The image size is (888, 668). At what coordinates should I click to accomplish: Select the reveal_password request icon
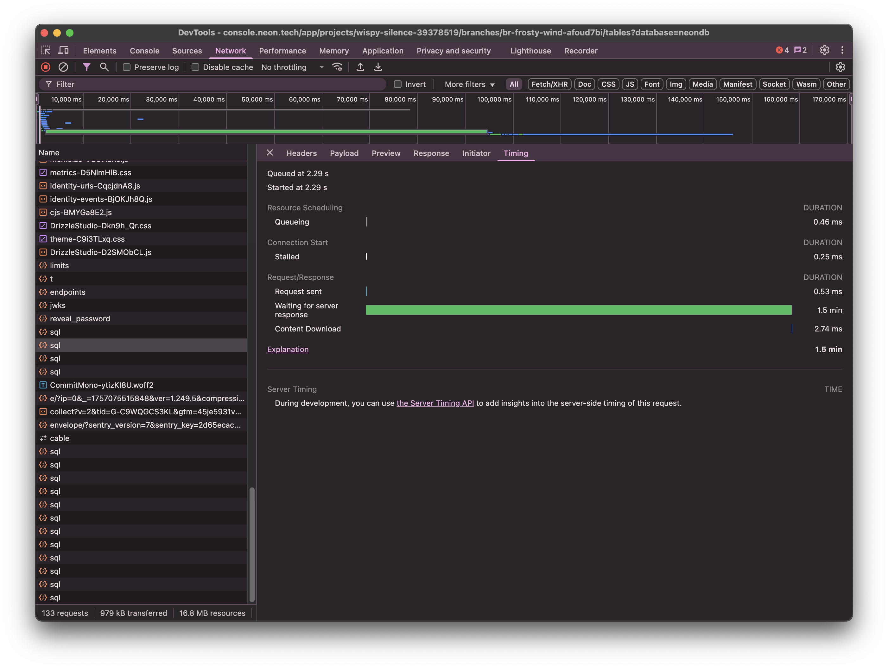[43, 319]
